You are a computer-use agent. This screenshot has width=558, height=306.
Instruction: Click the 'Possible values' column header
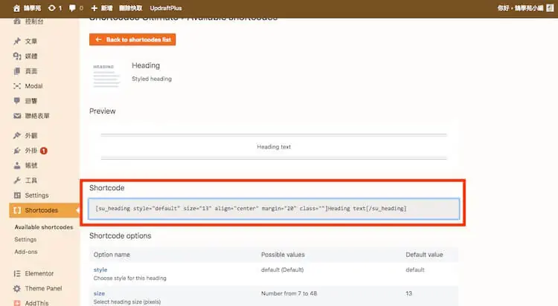click(283, 255)
